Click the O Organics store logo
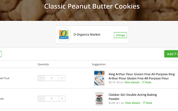This screenshot has height=111, width=178. click(64, 35)
